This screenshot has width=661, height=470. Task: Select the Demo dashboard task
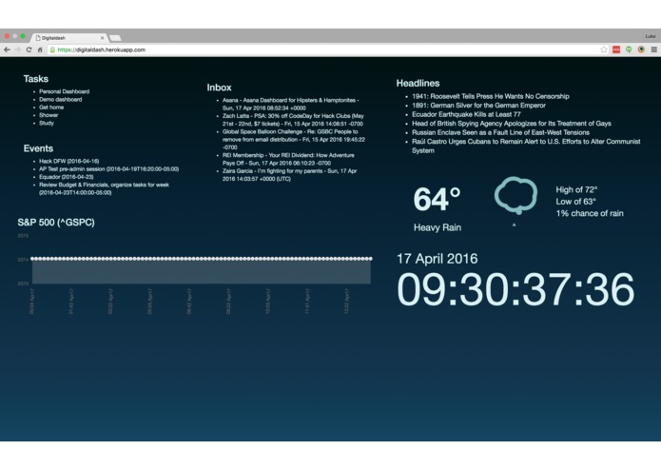click(x=60, y=100)
